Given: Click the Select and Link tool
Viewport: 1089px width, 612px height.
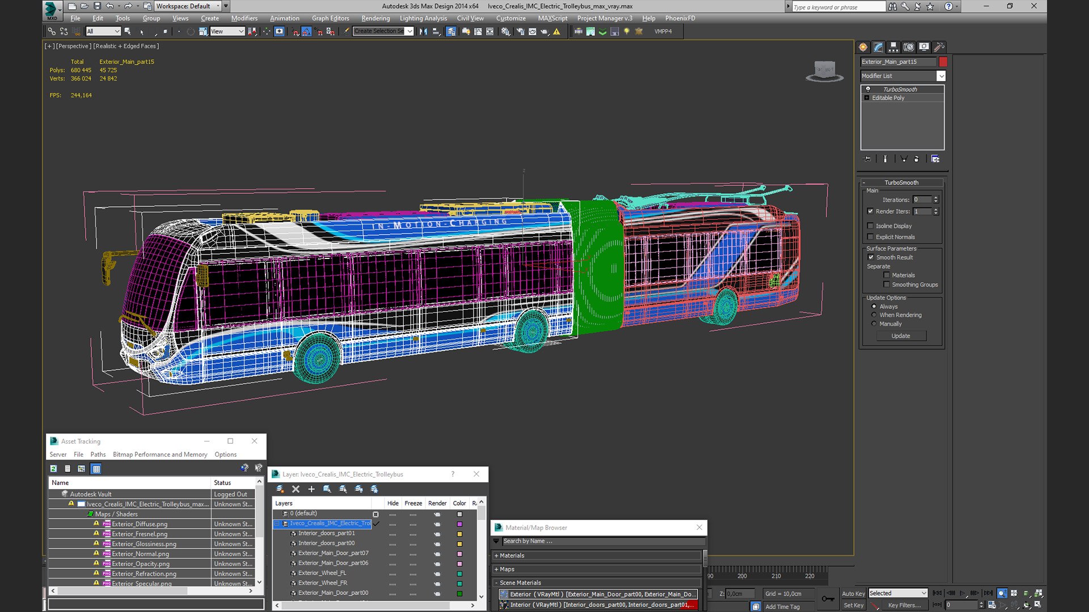Looking at the screenshot, I should [52, 32].
